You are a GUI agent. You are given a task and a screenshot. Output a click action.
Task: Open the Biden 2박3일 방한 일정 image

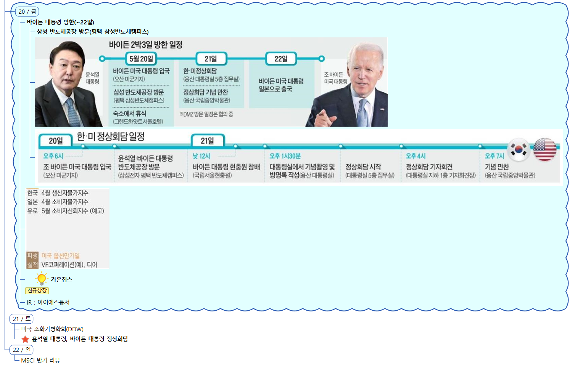click(211, 82)
